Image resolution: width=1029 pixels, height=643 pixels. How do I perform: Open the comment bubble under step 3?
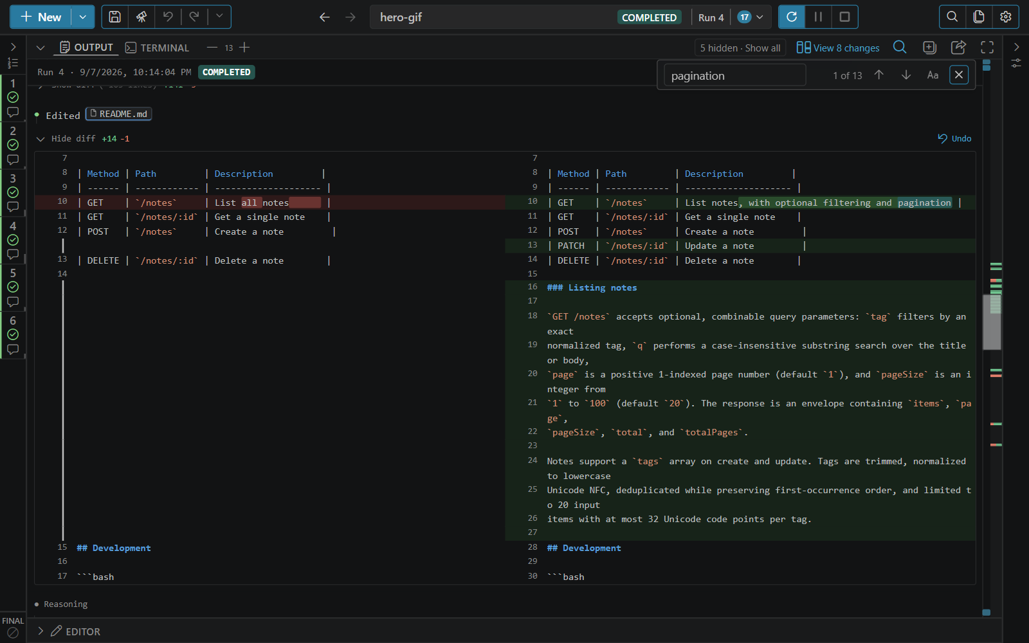tap(13, 207)
